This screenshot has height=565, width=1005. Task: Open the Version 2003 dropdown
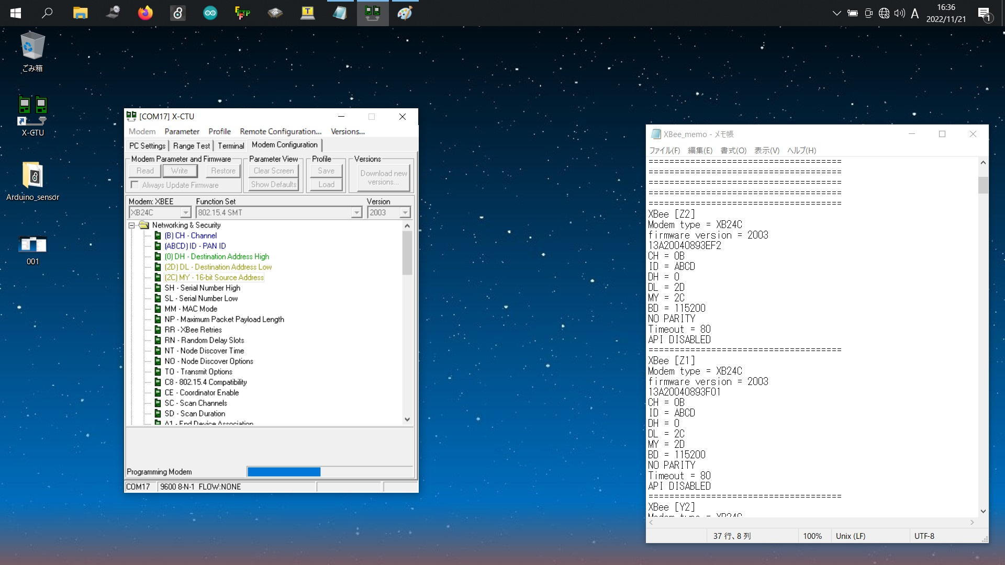point(405,212)
